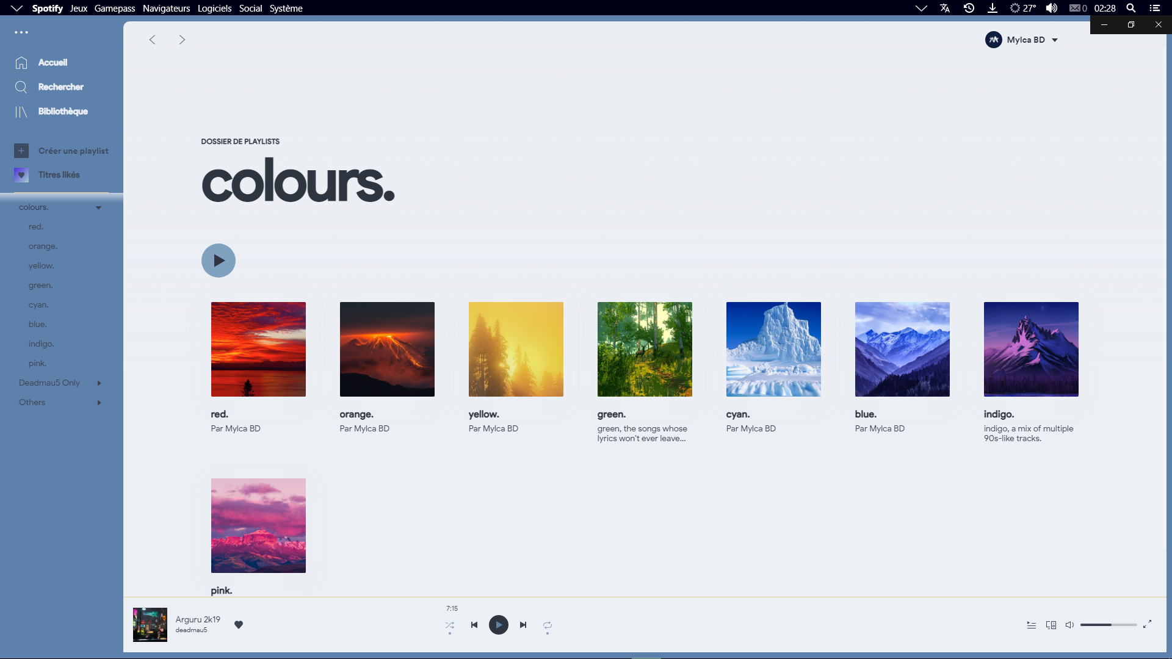This screenshot has width=1172, height=659.
Task: Click the navigate back arrow
Action: [x=152, y=39]
